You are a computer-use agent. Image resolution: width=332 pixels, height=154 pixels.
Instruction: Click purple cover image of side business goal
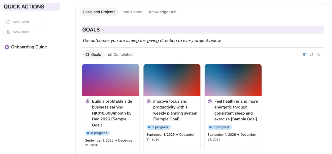point(111,80)
